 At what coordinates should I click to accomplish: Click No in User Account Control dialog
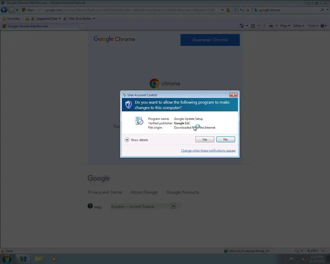click(226, 139)
